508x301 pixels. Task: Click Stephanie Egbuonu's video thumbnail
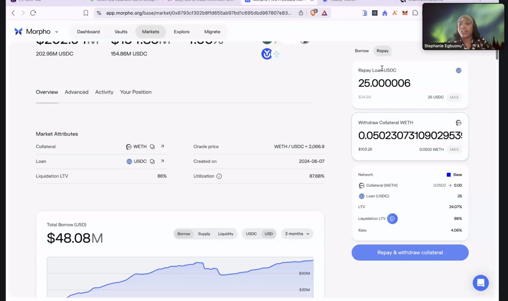[463, 27]
